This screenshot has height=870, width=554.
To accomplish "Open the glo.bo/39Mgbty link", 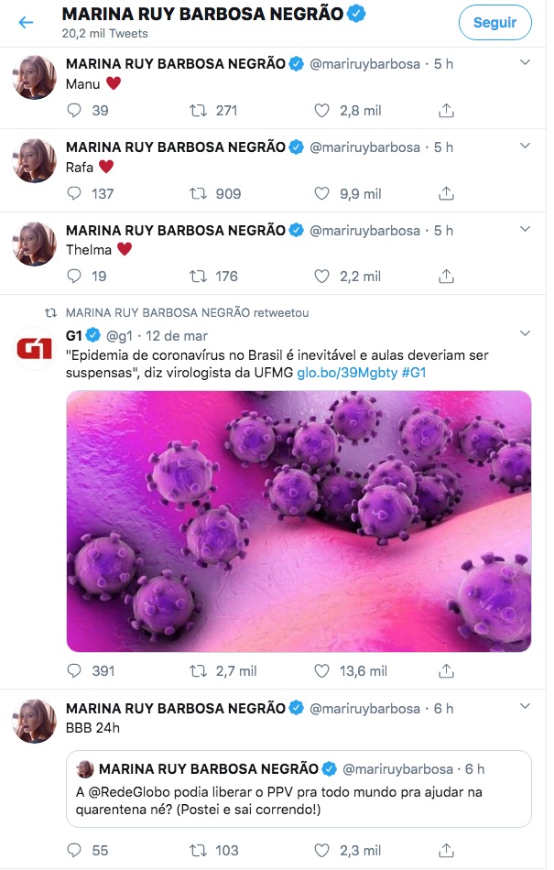I will click(x=335, y=374).
